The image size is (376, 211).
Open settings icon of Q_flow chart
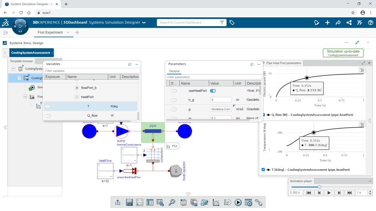point(362,70)
